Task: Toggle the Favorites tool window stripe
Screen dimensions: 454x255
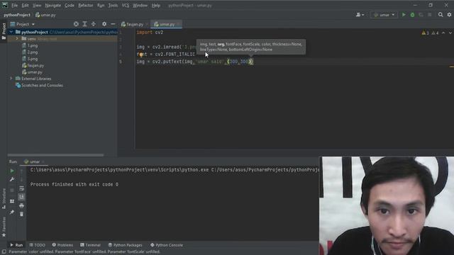Action: (x=4, y=227)
